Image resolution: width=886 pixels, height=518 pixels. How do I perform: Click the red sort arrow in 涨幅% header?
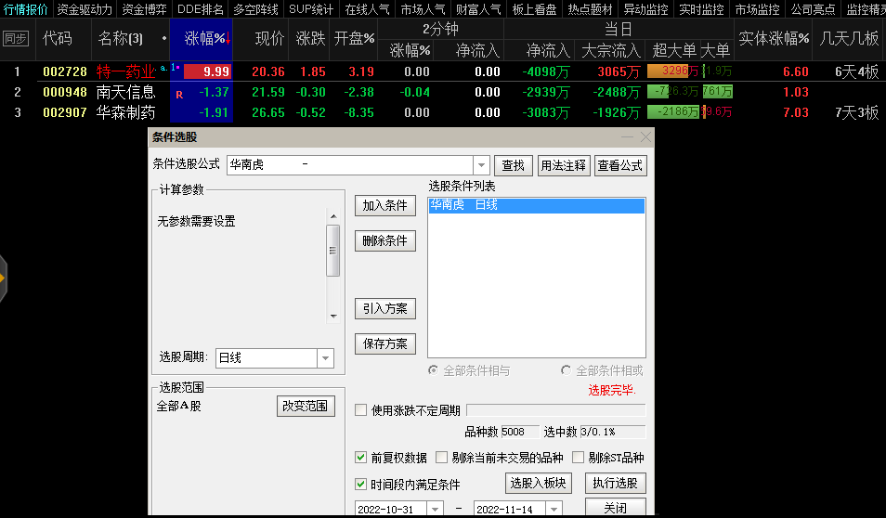228,38
